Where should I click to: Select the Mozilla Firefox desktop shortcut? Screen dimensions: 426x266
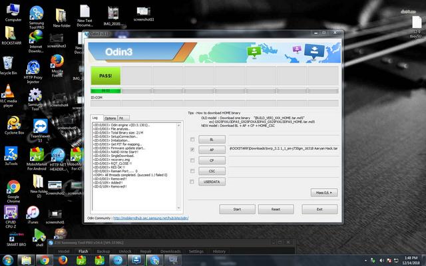click(x=57, y=66)
